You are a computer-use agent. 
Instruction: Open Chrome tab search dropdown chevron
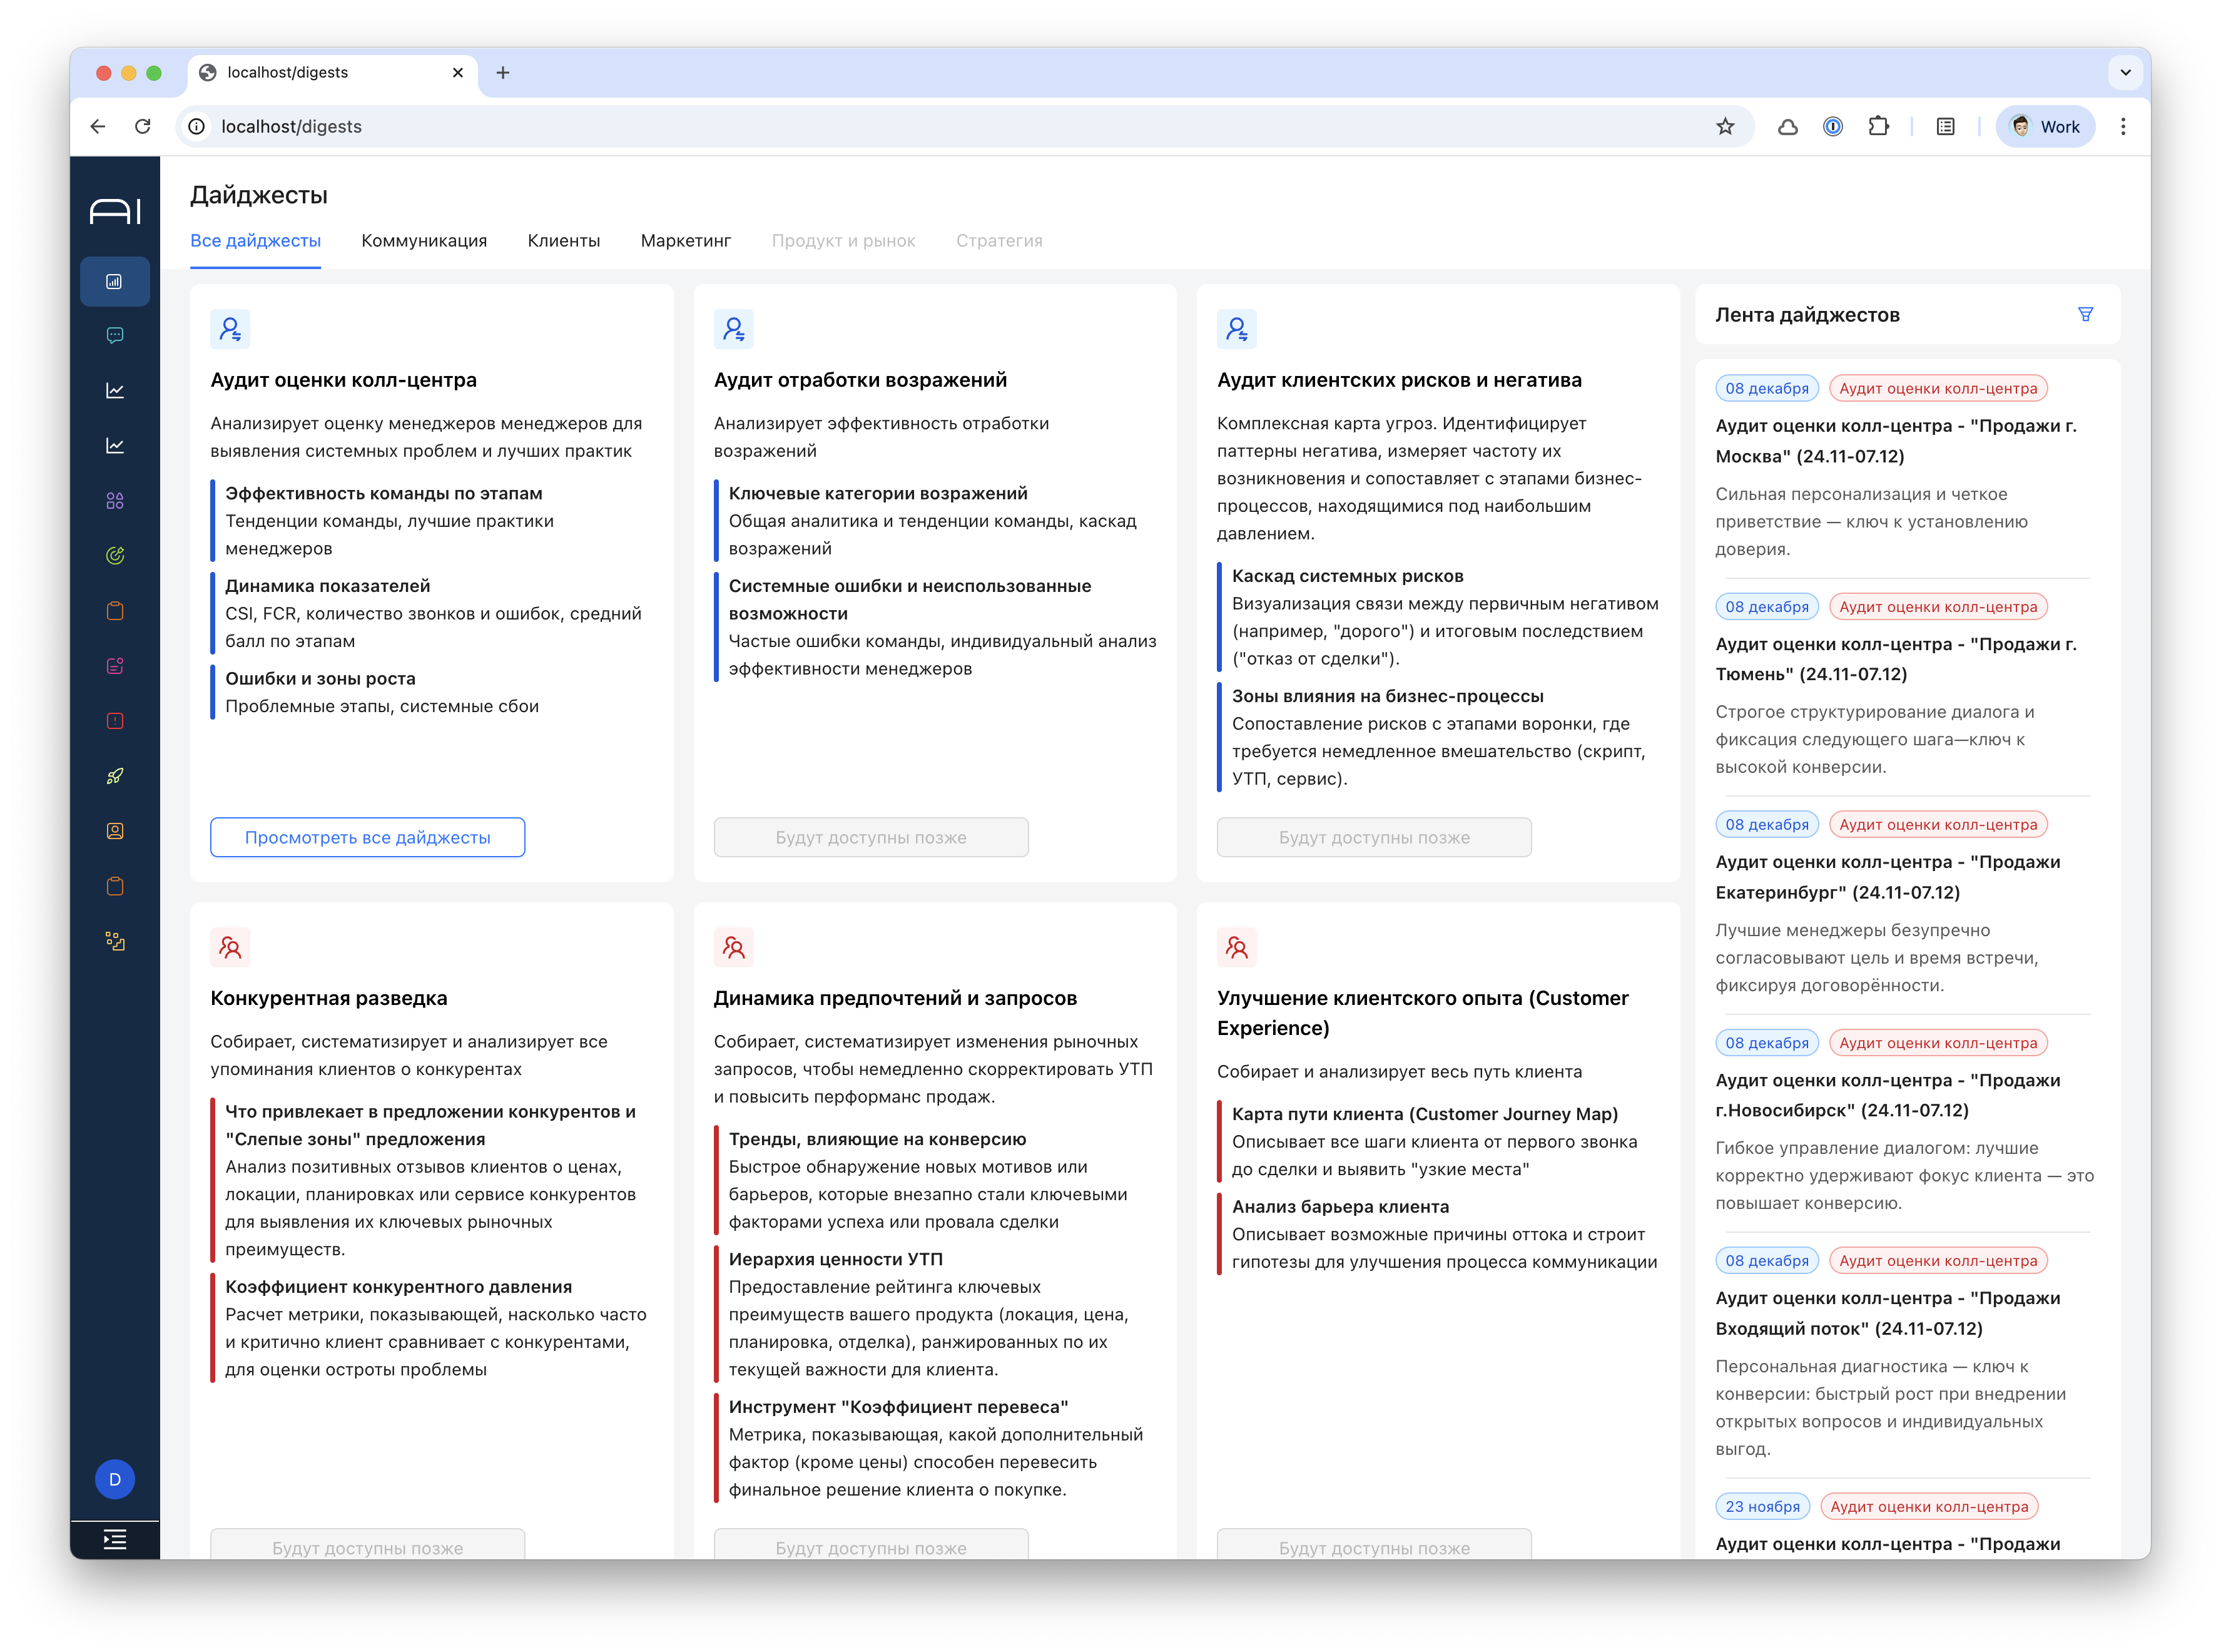click(x=2125, y=72)
